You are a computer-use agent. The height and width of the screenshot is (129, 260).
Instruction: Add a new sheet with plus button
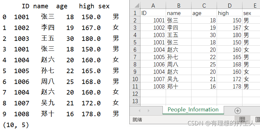click(238, 110)
